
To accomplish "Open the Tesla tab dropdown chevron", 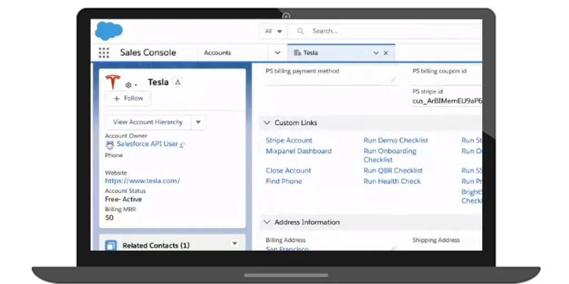I will pos(376,53).
